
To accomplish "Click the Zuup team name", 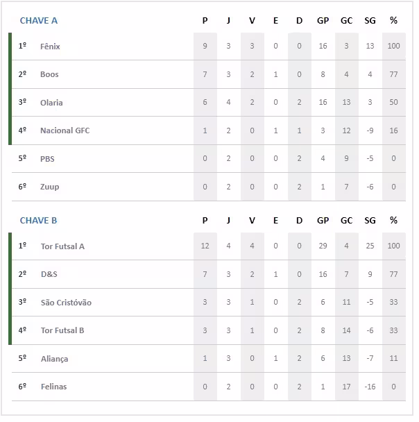I will tap(49, 187).
